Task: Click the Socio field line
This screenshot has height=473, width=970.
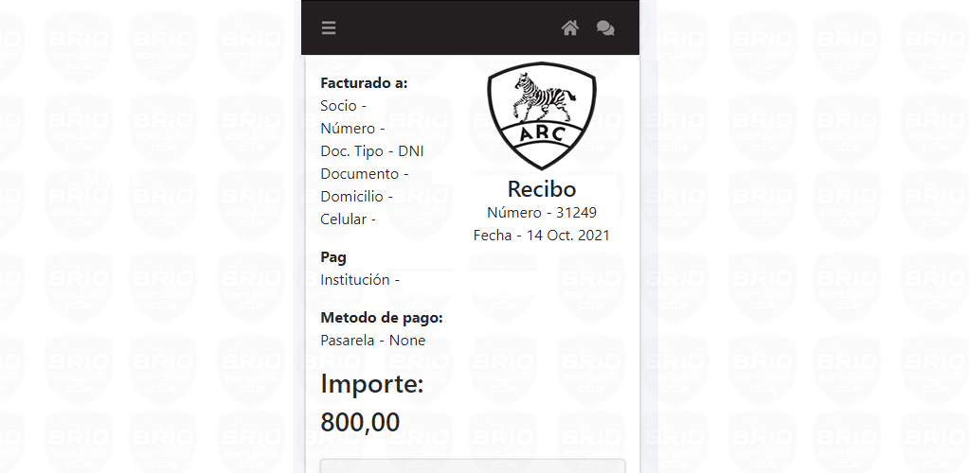Action: click(343, 106)
